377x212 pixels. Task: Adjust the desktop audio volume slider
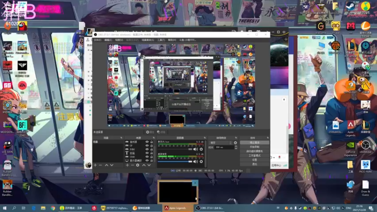point(175,162)
